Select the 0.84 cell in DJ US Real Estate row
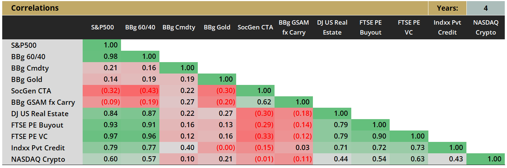The width and height of the screenshot is (507, 168). (x=102, y=114)
